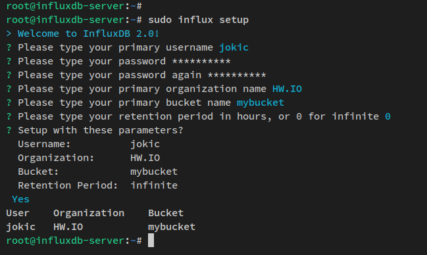Click the masked password on the first password line
427x255 pixels.
201,61
